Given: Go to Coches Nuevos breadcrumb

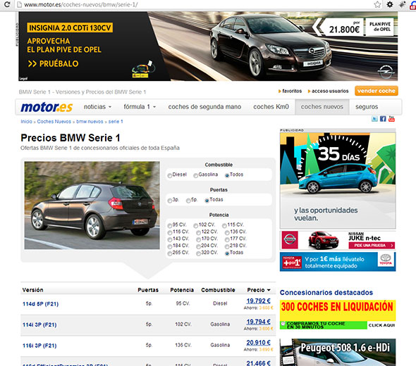Looking at the screenshot, I should pyautogui.click(x=54, y=122).
